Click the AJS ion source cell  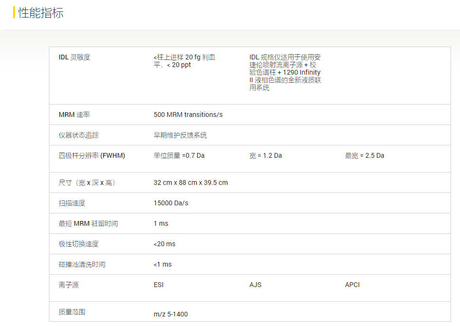point(255,285)
